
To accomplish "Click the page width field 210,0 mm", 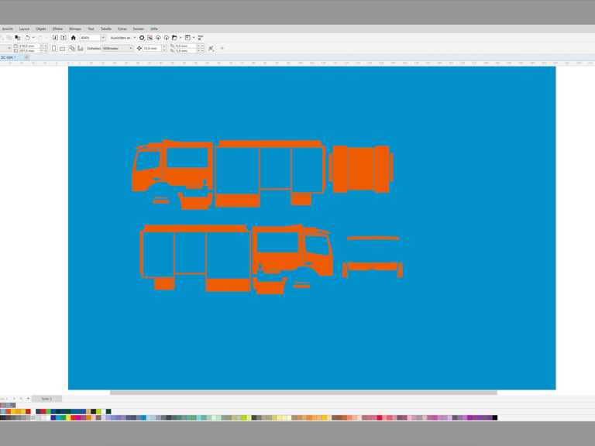I will [29, 46].
